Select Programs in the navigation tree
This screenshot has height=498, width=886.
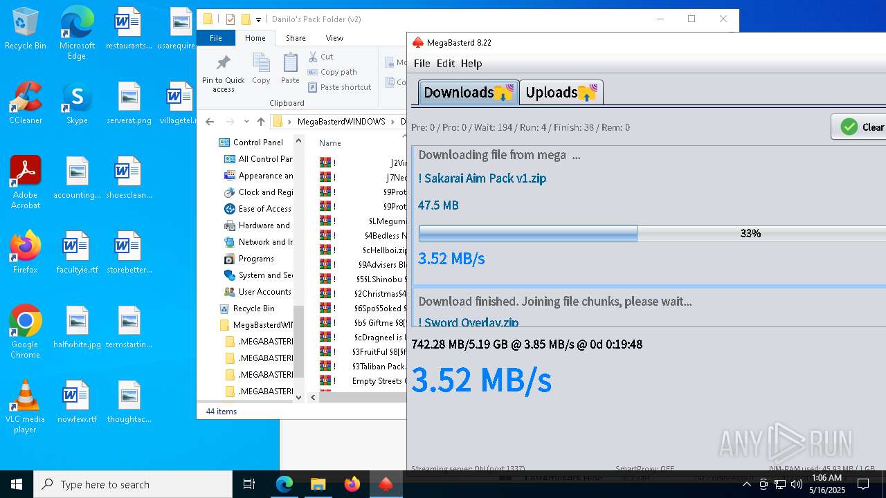250,259
